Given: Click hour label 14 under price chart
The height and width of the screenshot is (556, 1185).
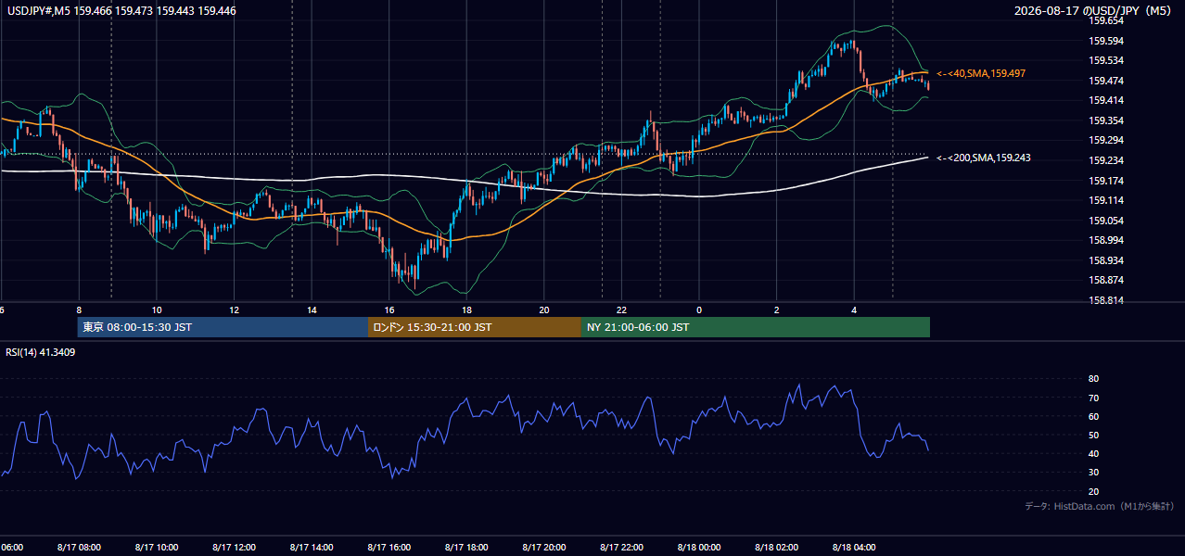Looking at the screenshot, I should click(312, 310).
